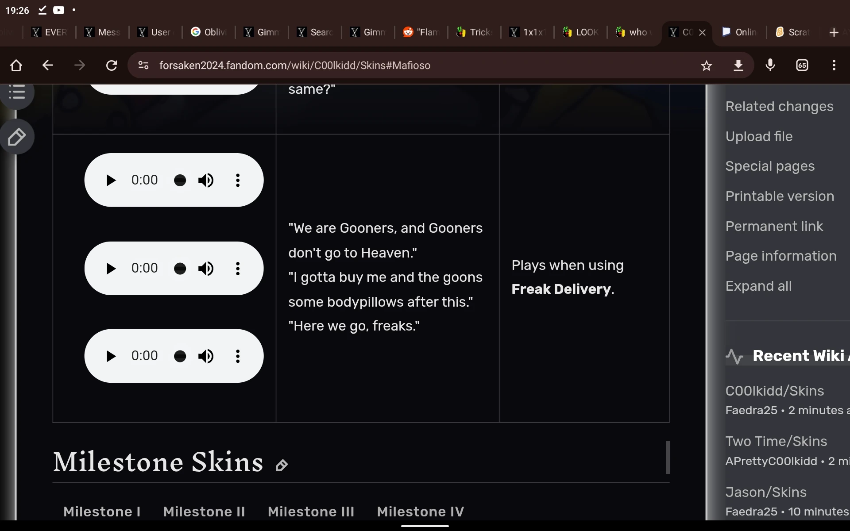Go to browser home page
This screenshot has width=850, height=531.
pos(16,65)
